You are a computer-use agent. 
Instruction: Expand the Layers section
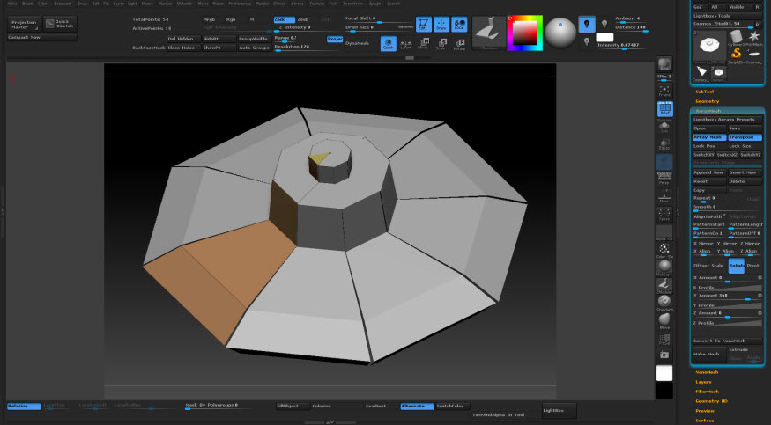(703, 382)
